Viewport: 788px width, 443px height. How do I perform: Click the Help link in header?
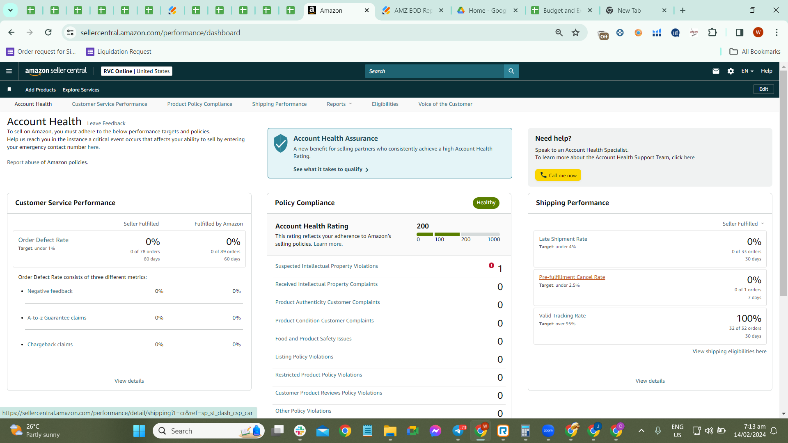click(767, 71)
